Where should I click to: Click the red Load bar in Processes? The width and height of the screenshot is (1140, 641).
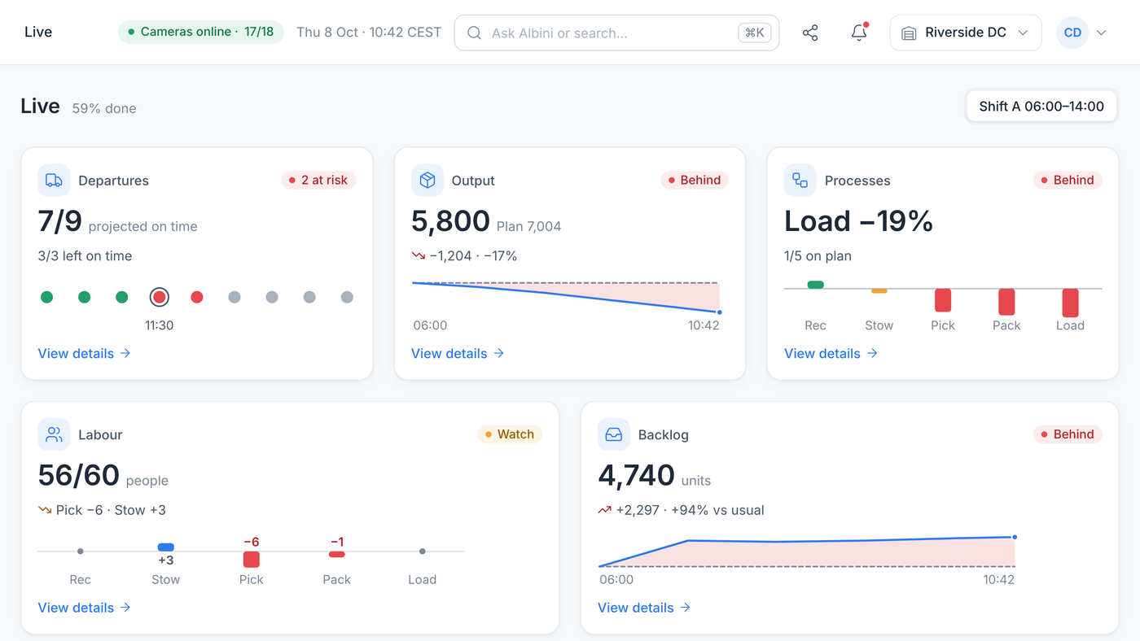(x=1070, y=303)
